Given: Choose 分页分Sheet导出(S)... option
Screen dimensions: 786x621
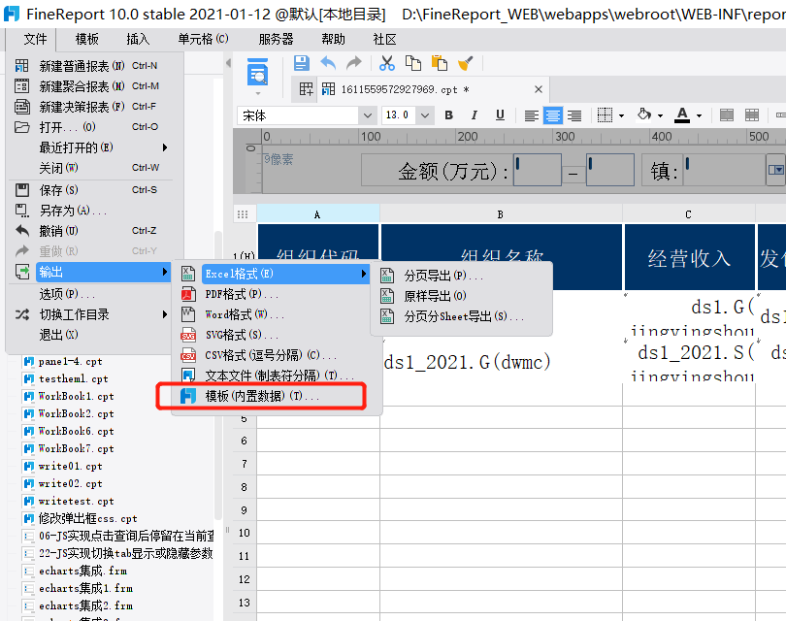Looking at the screenshot, I should click(462, 316).
